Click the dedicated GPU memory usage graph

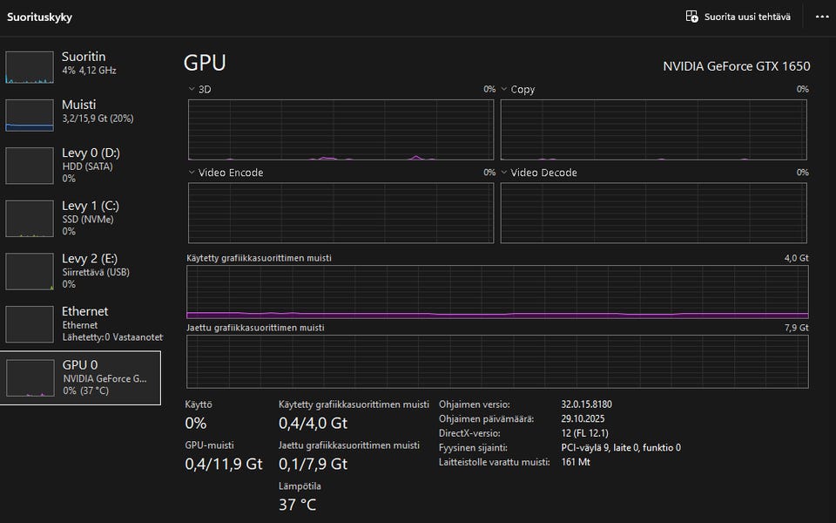497,292
